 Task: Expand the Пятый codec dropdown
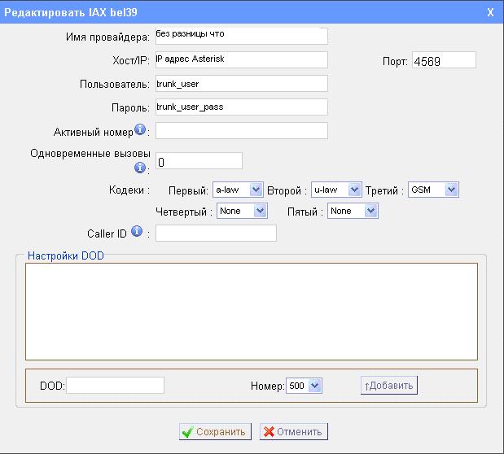pyautogui.click(x=353, y=211)
